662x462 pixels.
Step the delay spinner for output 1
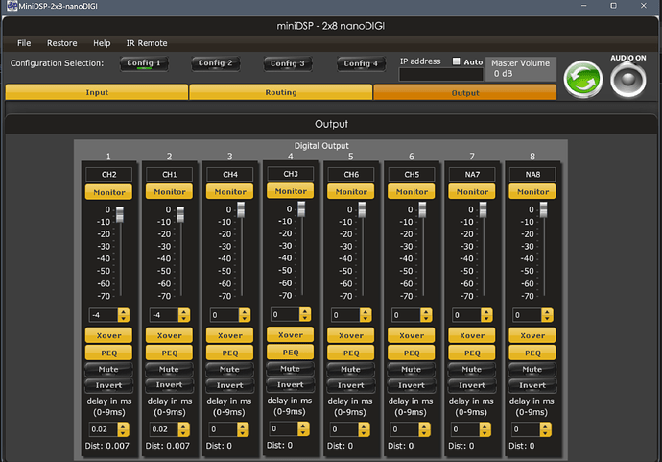pyautogui.click(x=123, y=429)
